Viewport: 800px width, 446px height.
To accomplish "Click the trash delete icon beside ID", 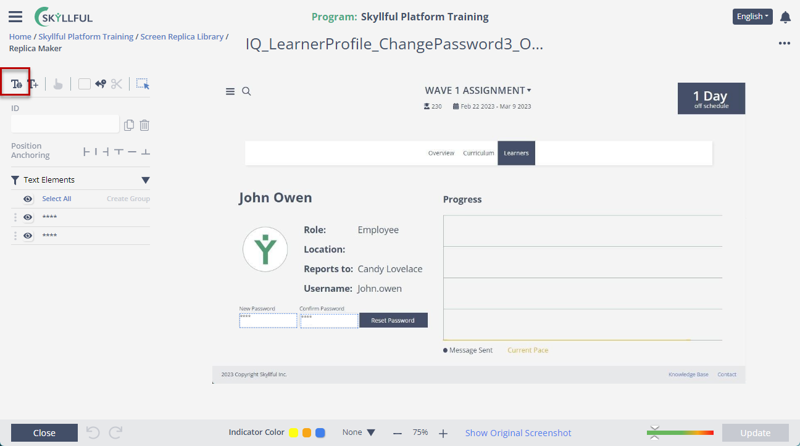I will point(144,125).
